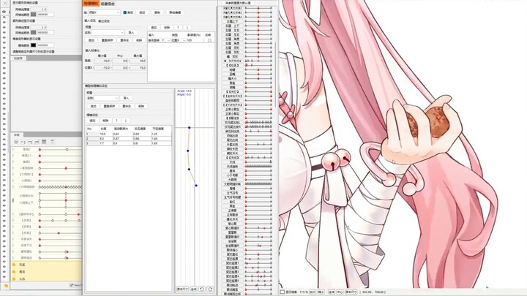Move input row up with the ↑ arrow
Screen dimensions: 527x296
[178, 28]
